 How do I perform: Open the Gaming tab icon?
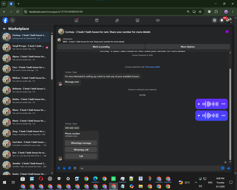point(158,20)
